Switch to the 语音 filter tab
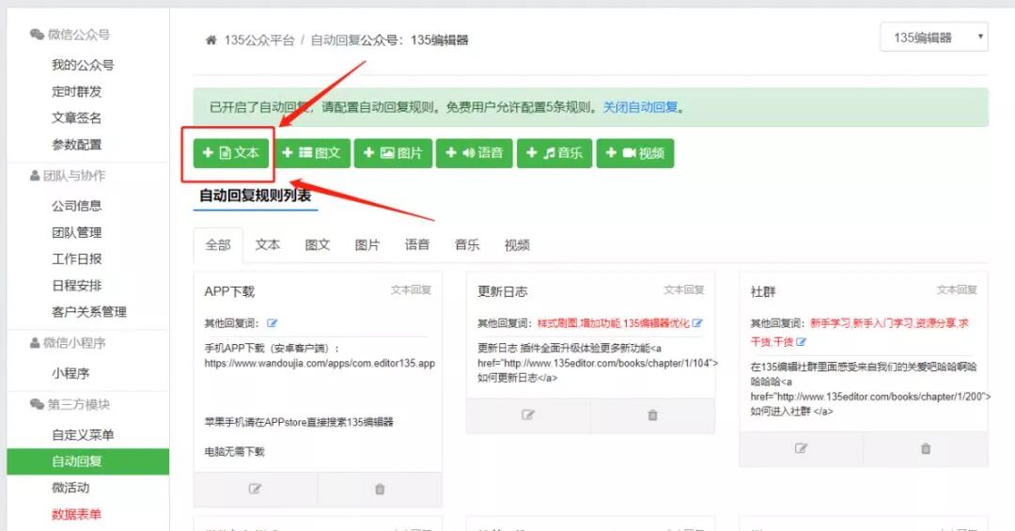The width and height of the screenshot is (1015, 531). click(417, 244)
